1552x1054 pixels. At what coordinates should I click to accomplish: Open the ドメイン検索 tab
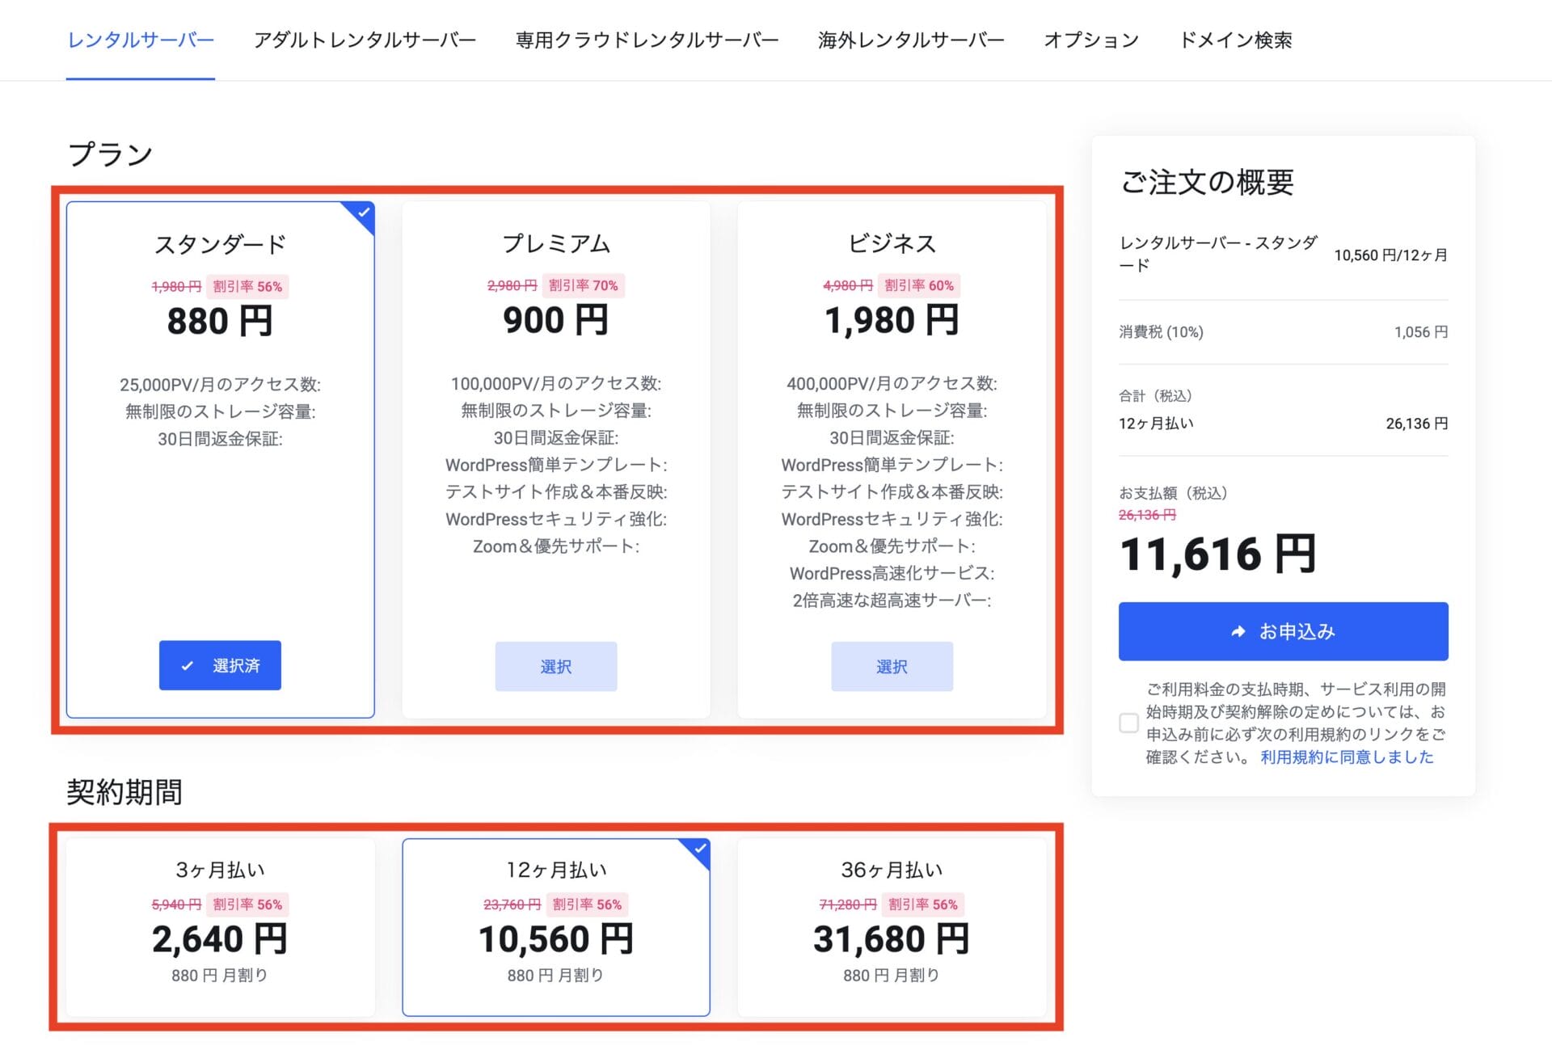[1236, 40]
